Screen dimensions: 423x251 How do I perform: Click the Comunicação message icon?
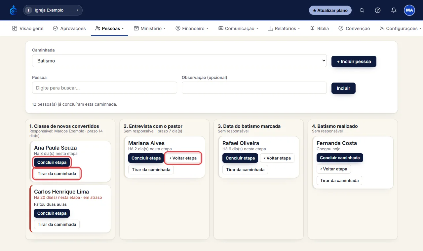(x=221, y=28)
